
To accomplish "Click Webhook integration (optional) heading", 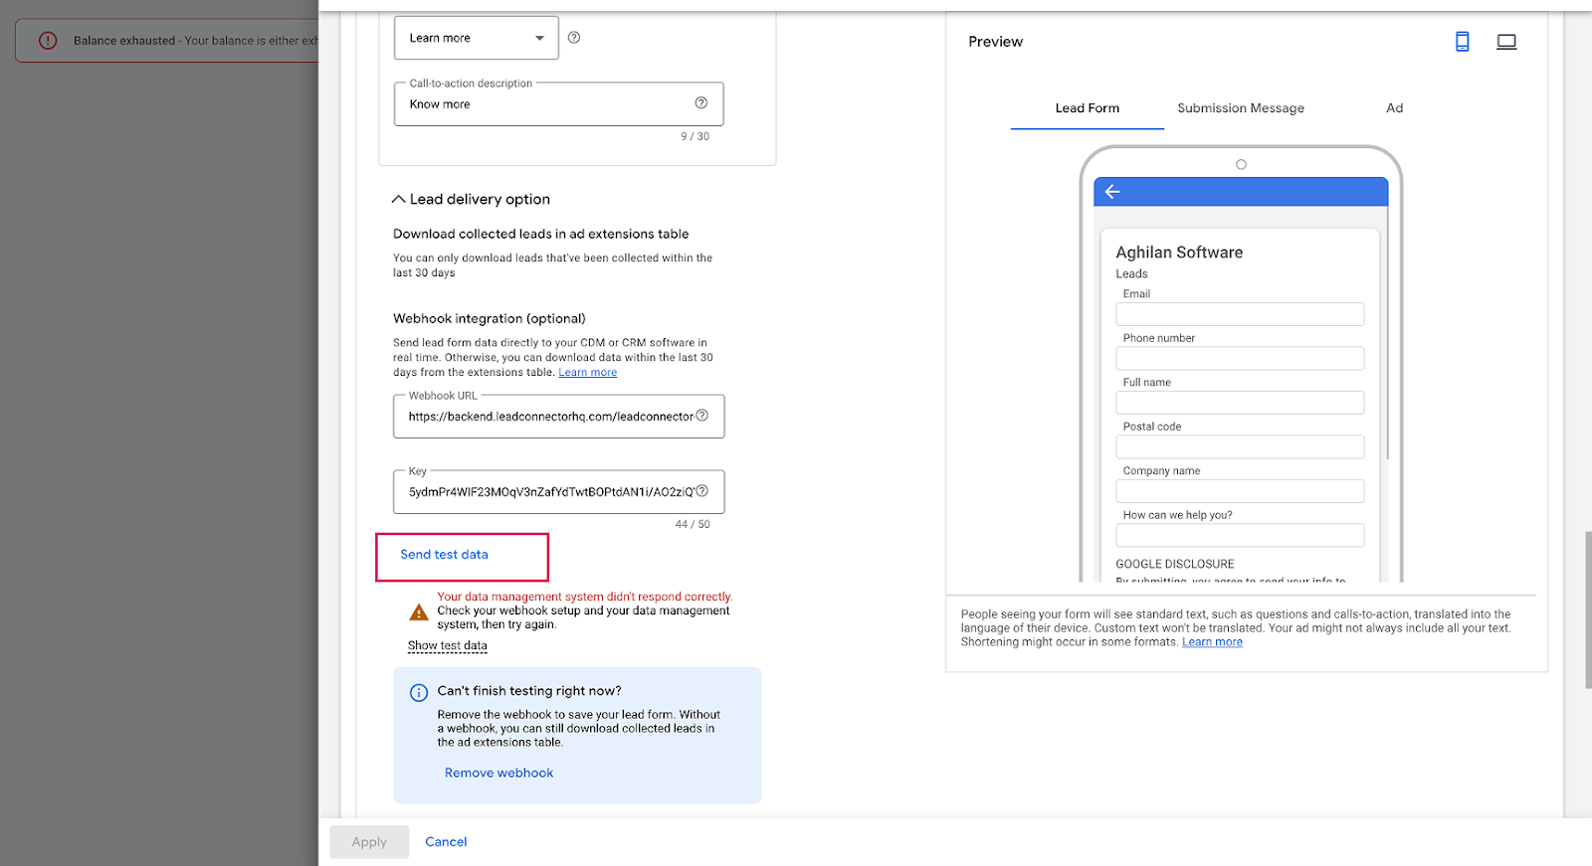I will point(490,319).
